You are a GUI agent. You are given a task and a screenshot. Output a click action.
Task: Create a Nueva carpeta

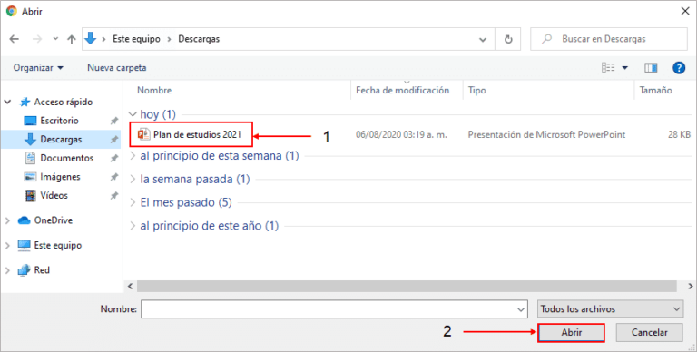pos(117,68)
